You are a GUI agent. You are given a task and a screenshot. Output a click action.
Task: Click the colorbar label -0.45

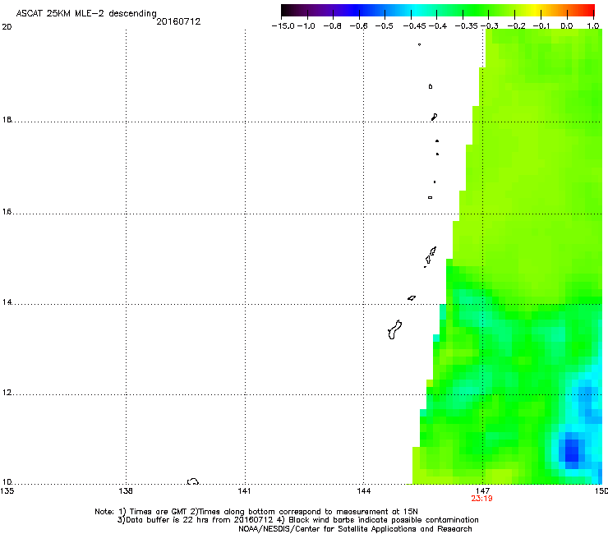point(414,26)
